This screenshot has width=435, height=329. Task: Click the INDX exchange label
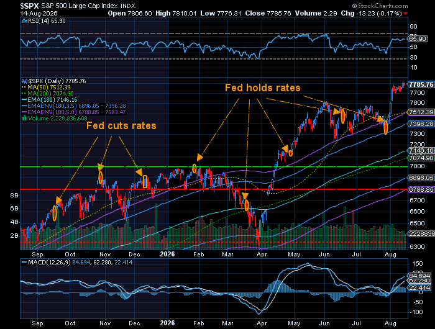(x=128, y=6)
